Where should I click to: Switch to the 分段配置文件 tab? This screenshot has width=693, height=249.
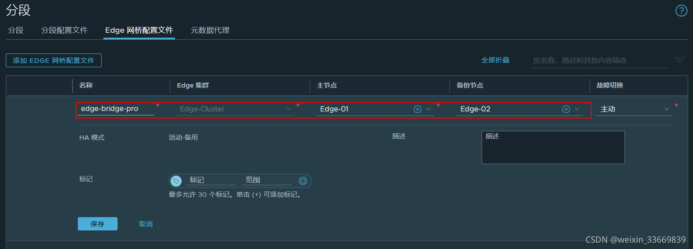click(x=64, y=31)
